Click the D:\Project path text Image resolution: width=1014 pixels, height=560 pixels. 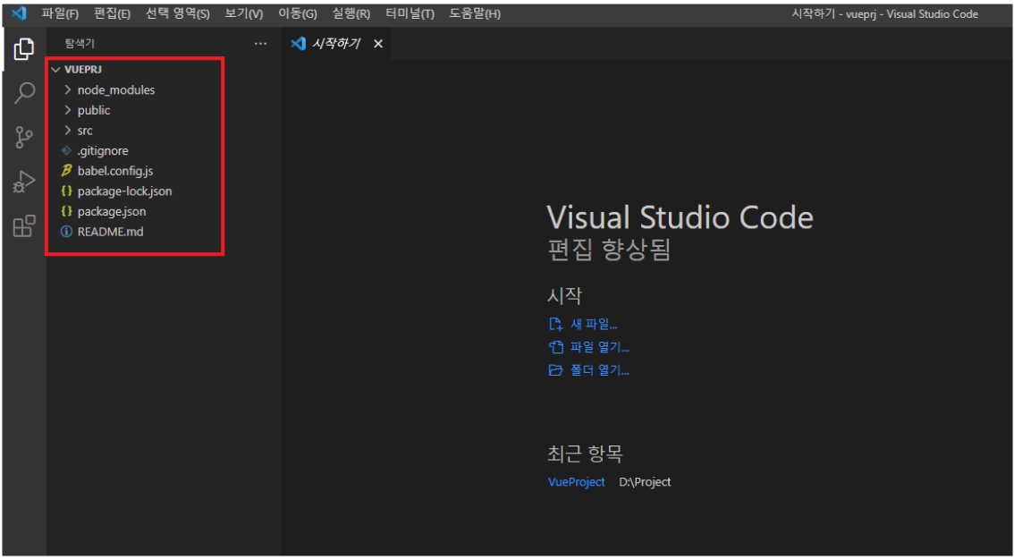(645, 482)
